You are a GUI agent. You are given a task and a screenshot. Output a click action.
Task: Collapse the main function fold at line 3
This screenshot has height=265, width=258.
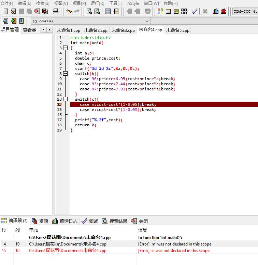(65, 48)
